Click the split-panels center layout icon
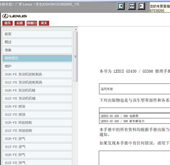This screenshot has width=170, height=165. click(x=132, y=6)
